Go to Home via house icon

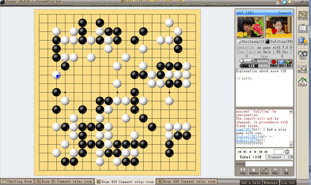(x=303, y=82)
